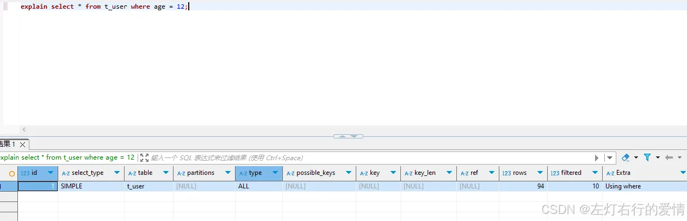
Task: Select the NULL cell under possible_keys
Action: tap(319, 186)
